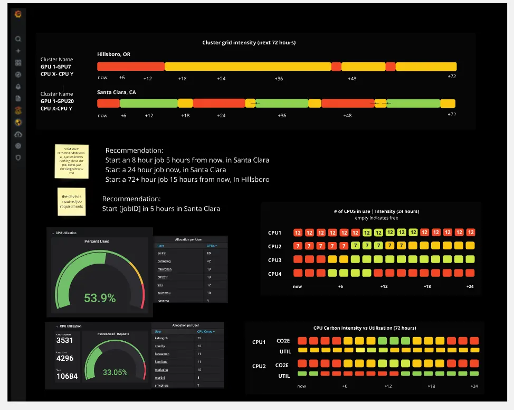514x410 pixels.
Task: Click the 'Start a 24 hour job now' recommendation line
Action: pos(166,170)
